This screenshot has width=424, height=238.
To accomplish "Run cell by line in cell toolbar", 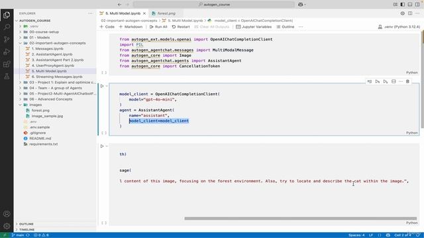I will click(370, 81).
